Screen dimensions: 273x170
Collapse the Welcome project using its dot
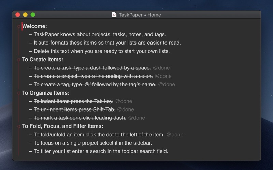click(19, 26)
